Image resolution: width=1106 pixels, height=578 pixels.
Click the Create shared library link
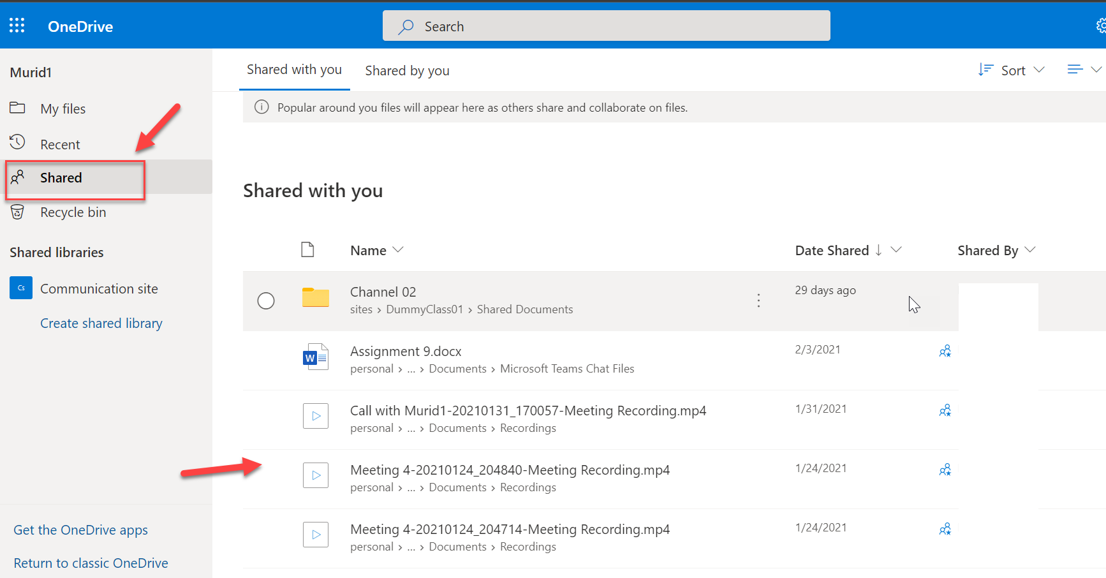pyautogui.click(x=101, y=323)
